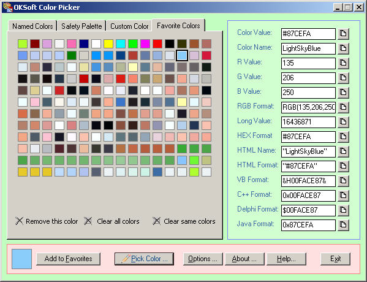Copy the Color Name LightSkyBlue
This screenshot has height=282, width=367.
coord(343,48)
